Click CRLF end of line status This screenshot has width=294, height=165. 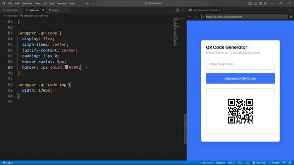click(x=240, y=163)
